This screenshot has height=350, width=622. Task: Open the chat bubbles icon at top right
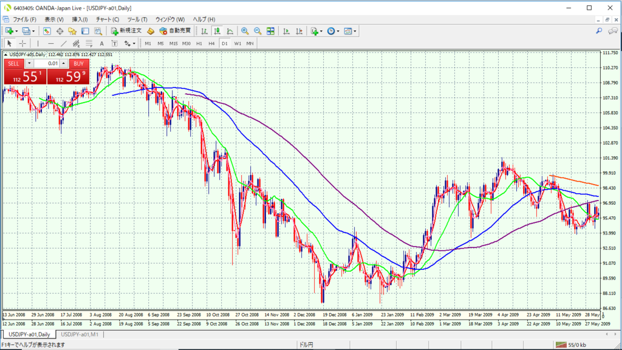613,31
